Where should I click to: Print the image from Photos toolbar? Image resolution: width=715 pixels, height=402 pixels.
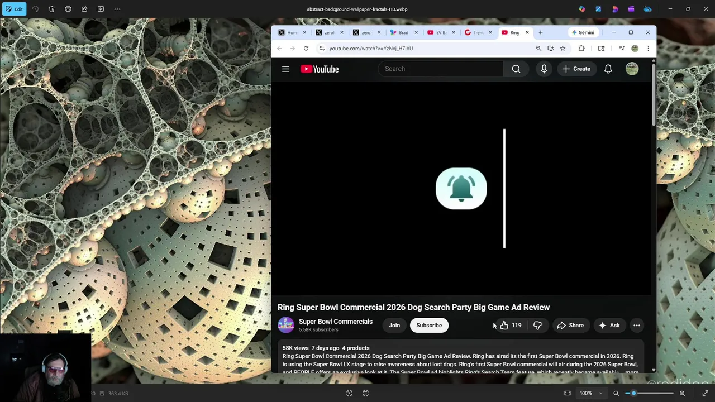coord(68,9)
